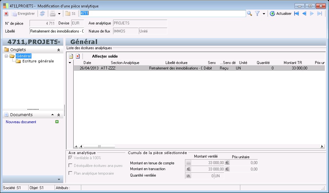Viewport: 329px width, 193px height.
Task: Open the filter dropdown arrow
Action: click(x=264, y=14)
